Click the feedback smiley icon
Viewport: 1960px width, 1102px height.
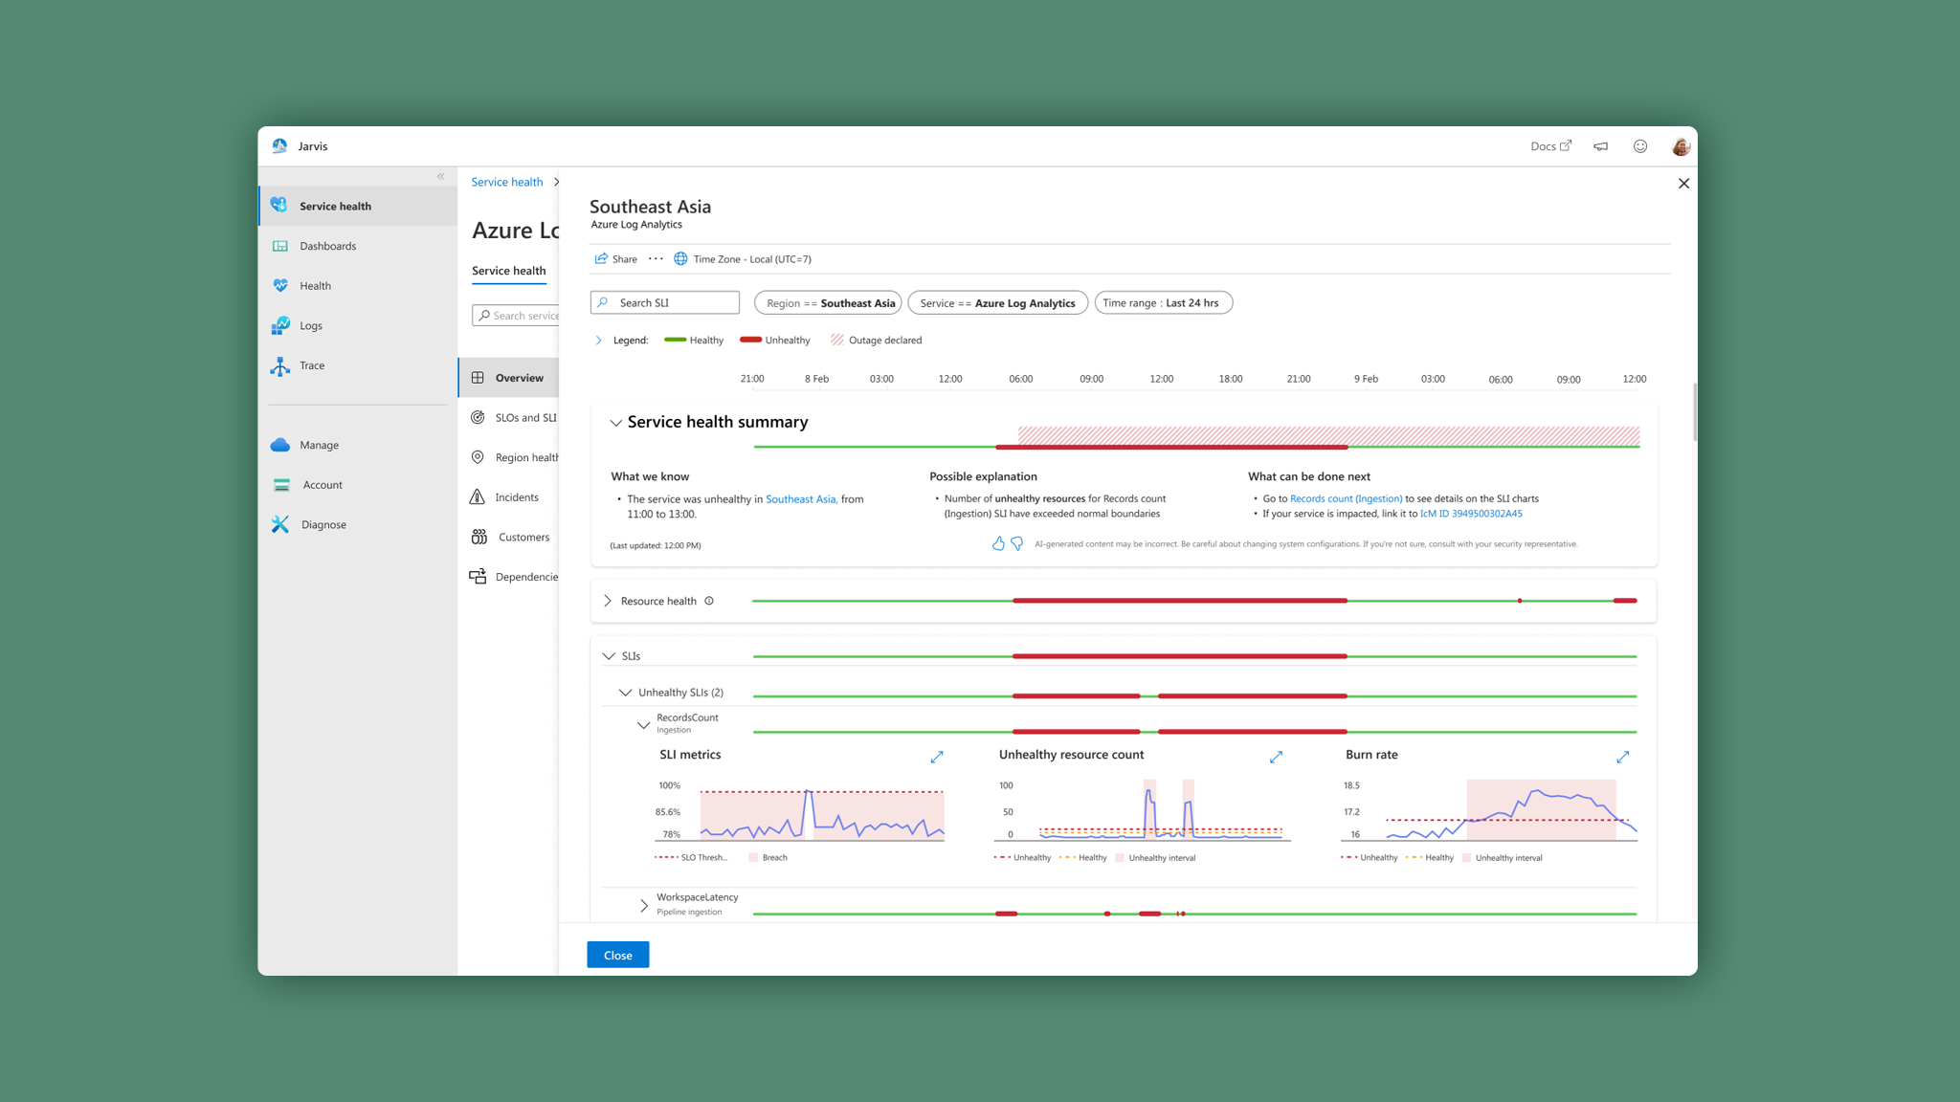[1639, 146]
